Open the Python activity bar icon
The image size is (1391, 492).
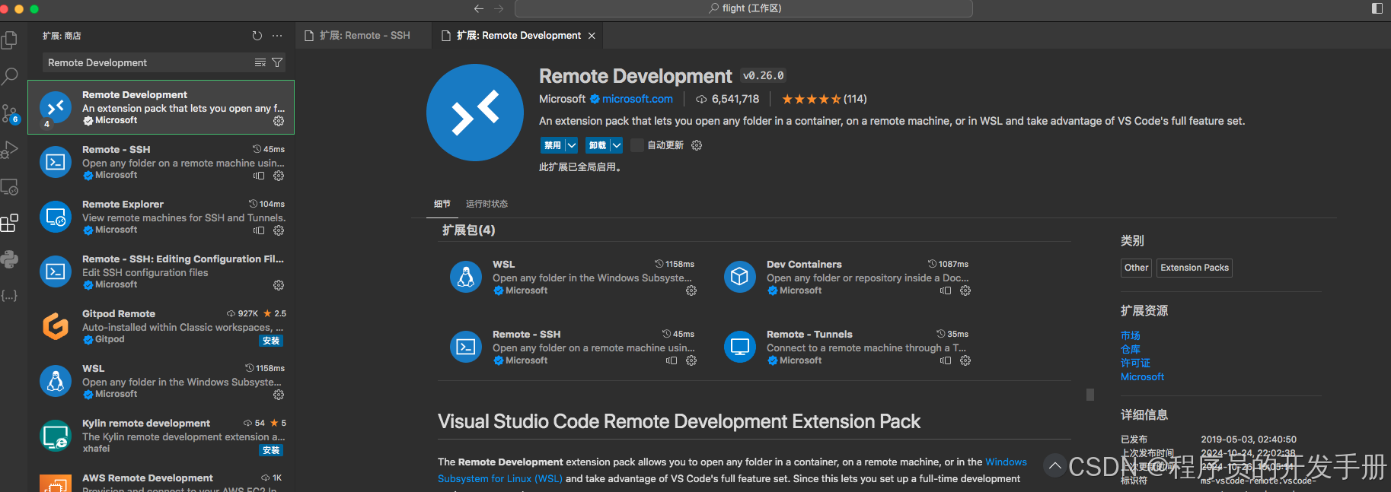pyautogui.click(x=9, y=259)
